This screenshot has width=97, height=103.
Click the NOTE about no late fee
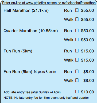coord(46,98)
